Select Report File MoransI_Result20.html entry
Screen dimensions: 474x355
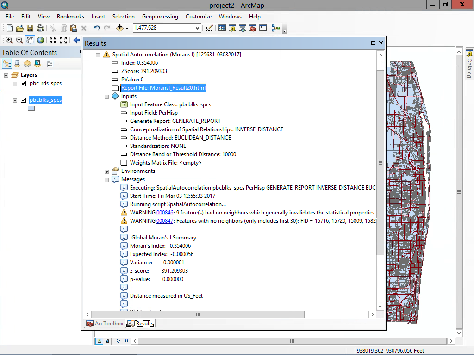tap(163, 88)
